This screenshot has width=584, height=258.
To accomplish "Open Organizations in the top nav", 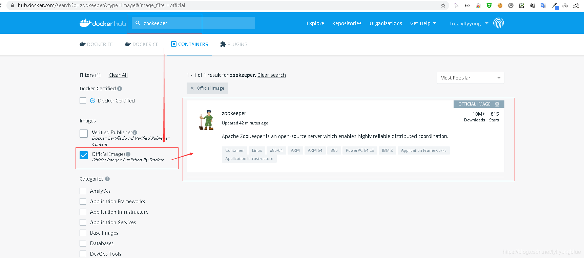I will click(385, 23).
